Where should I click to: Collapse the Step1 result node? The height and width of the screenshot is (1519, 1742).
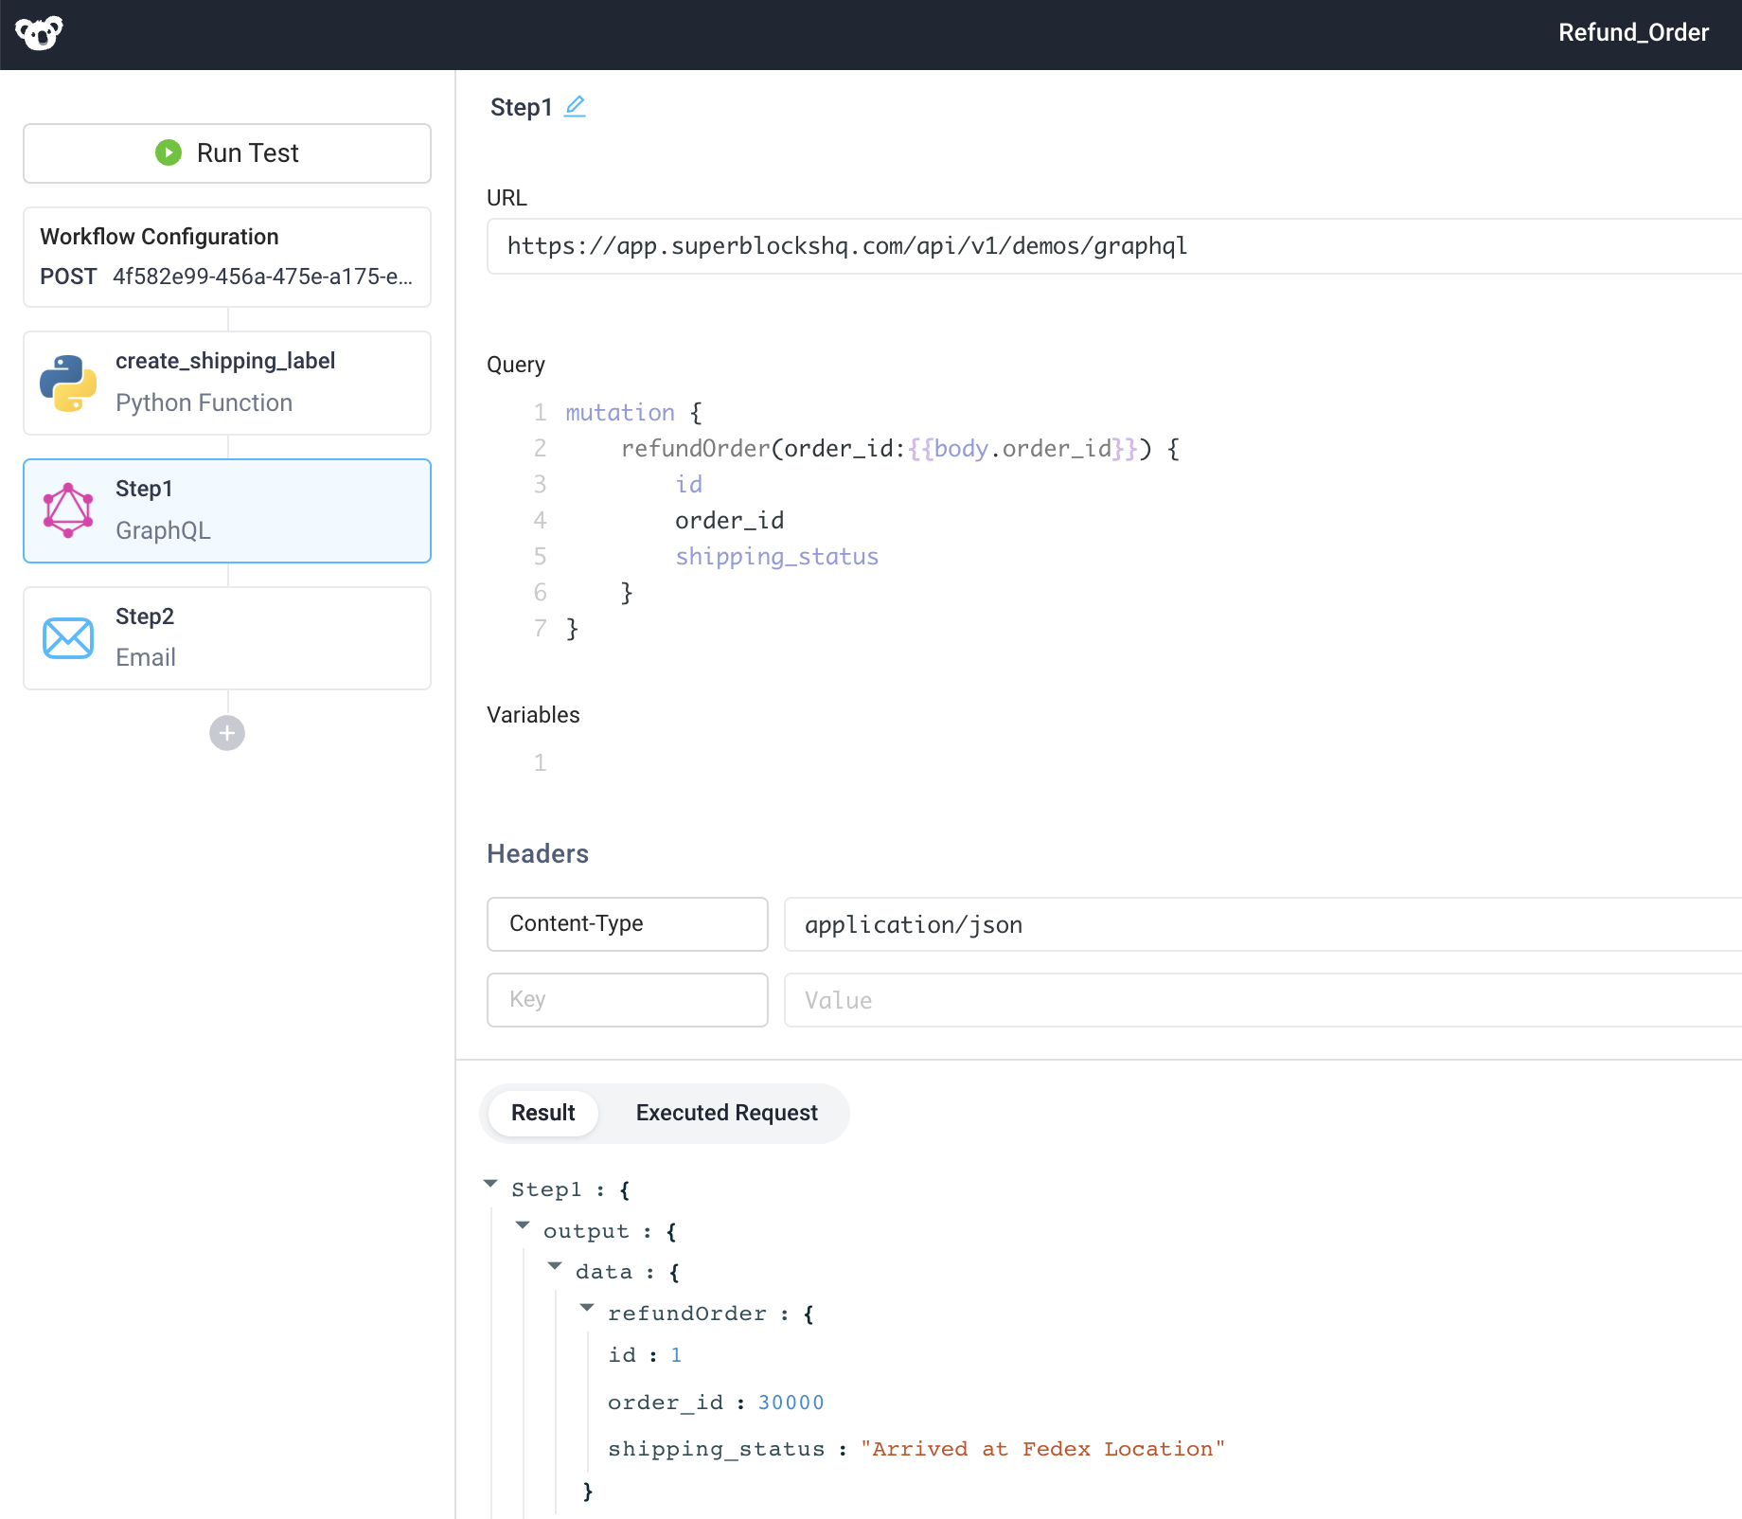491,1184
